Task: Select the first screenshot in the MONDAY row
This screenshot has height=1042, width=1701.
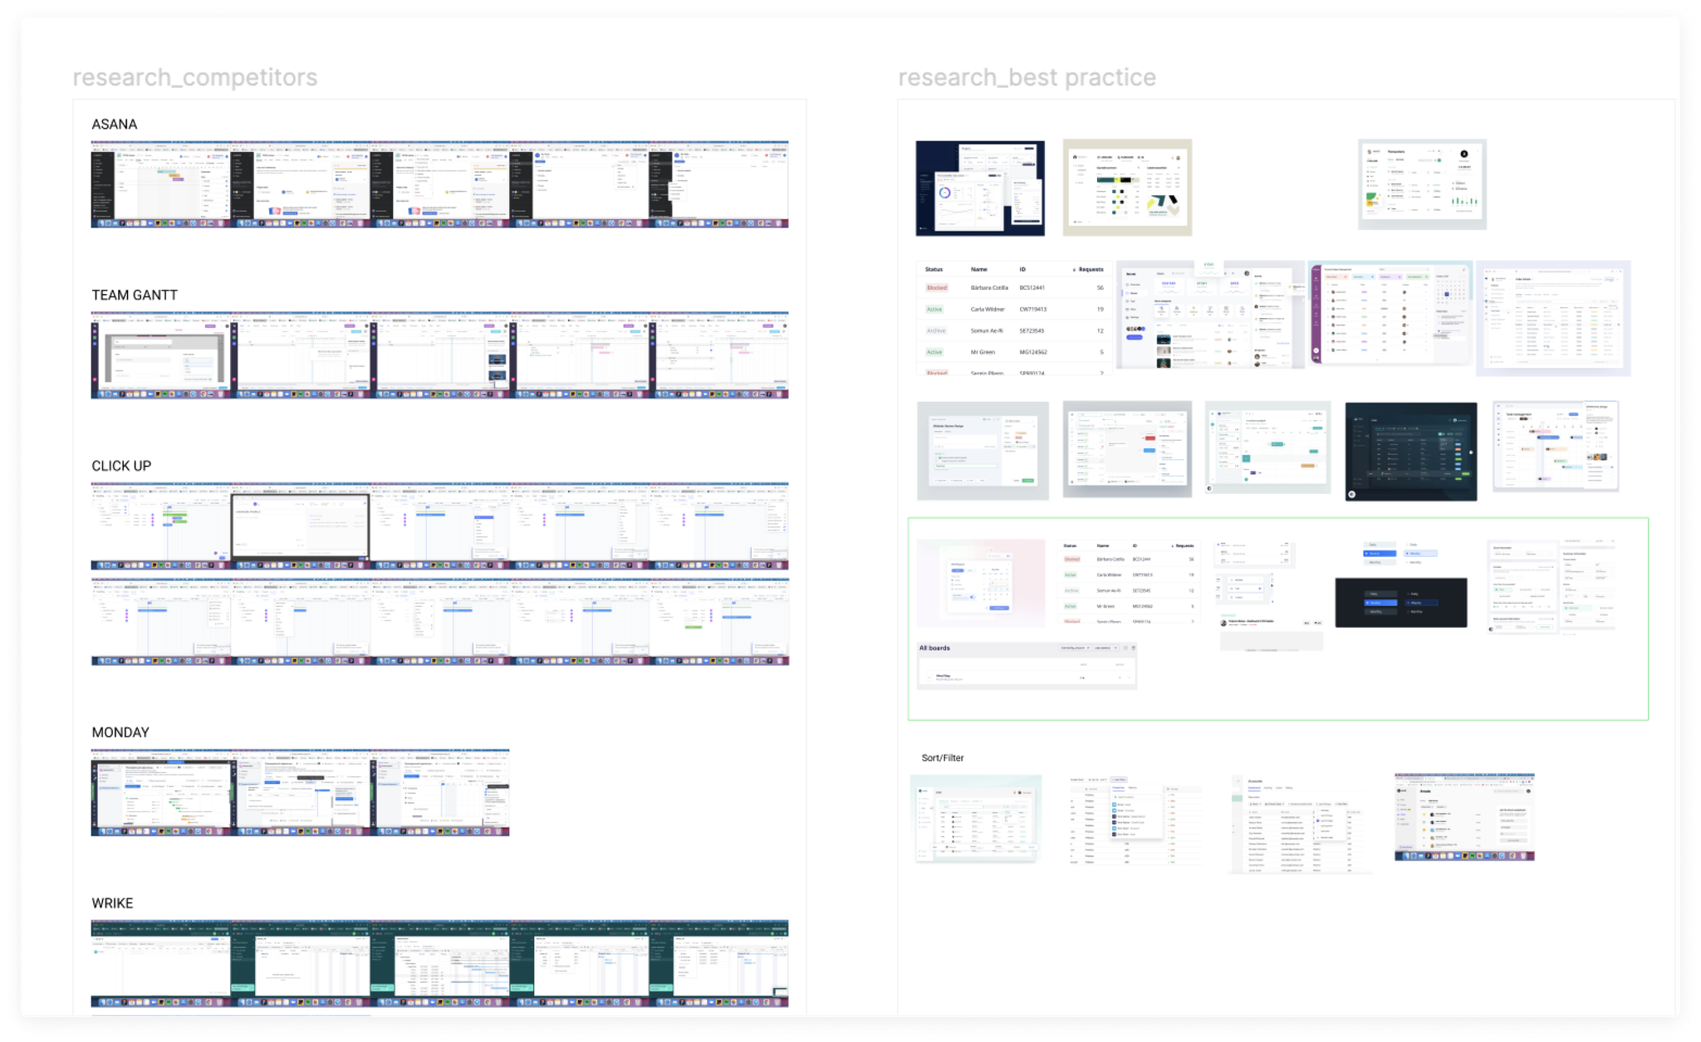Action: [x=161, y=793]
